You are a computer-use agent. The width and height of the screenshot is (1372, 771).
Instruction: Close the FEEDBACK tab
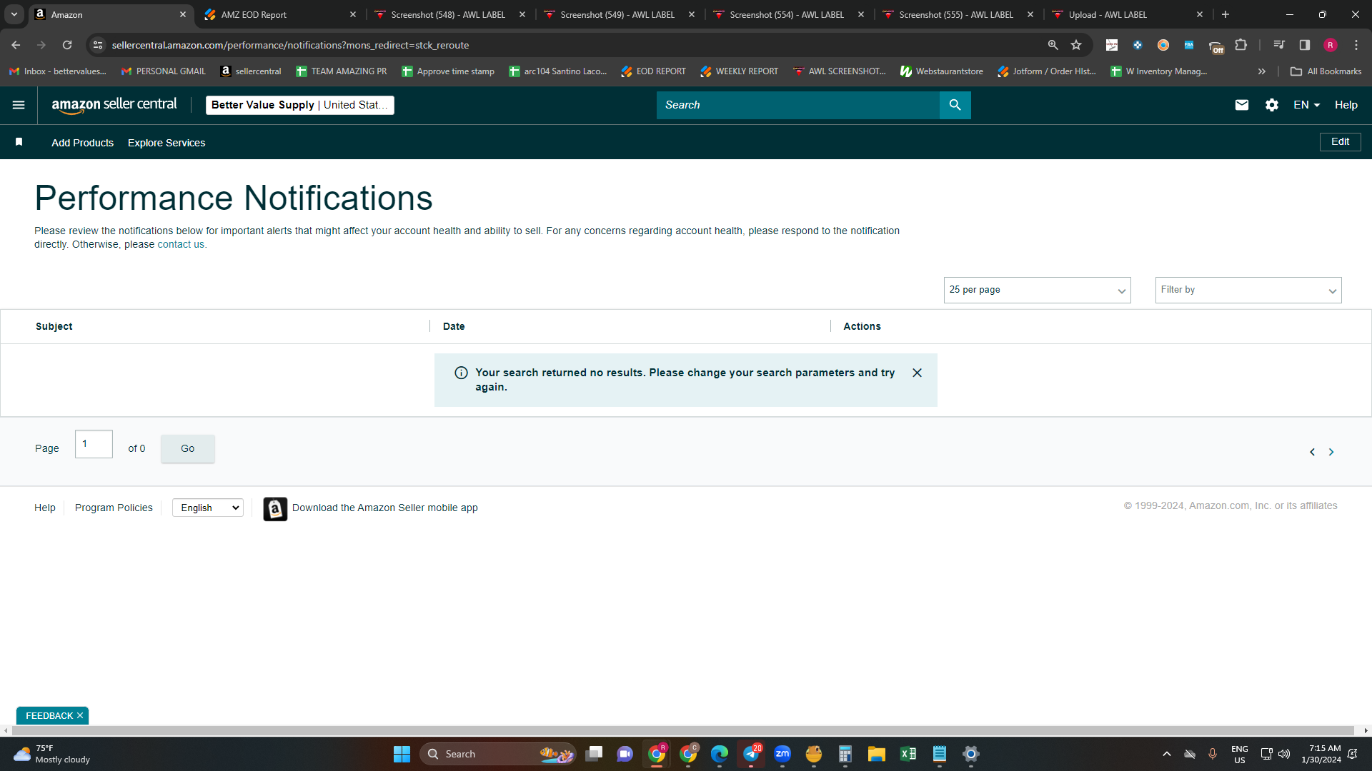[x=80, y=715]
